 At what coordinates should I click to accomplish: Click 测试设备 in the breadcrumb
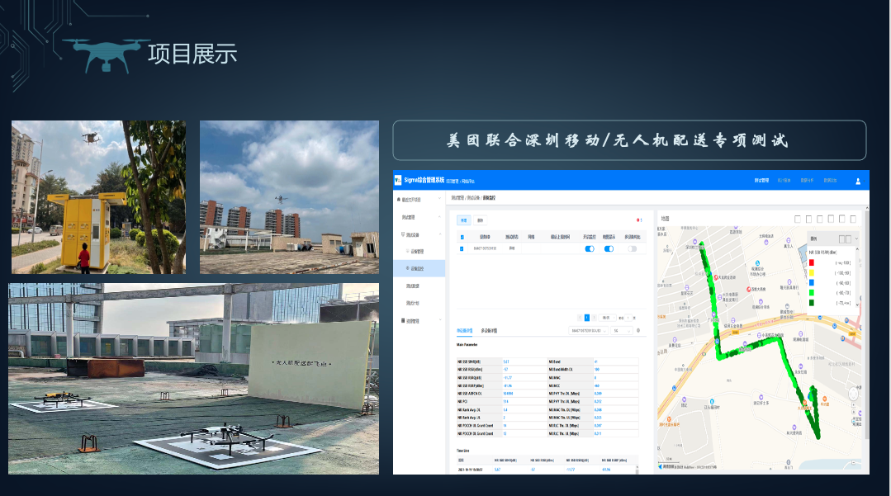pyautogui.click(x=473, y=198)
